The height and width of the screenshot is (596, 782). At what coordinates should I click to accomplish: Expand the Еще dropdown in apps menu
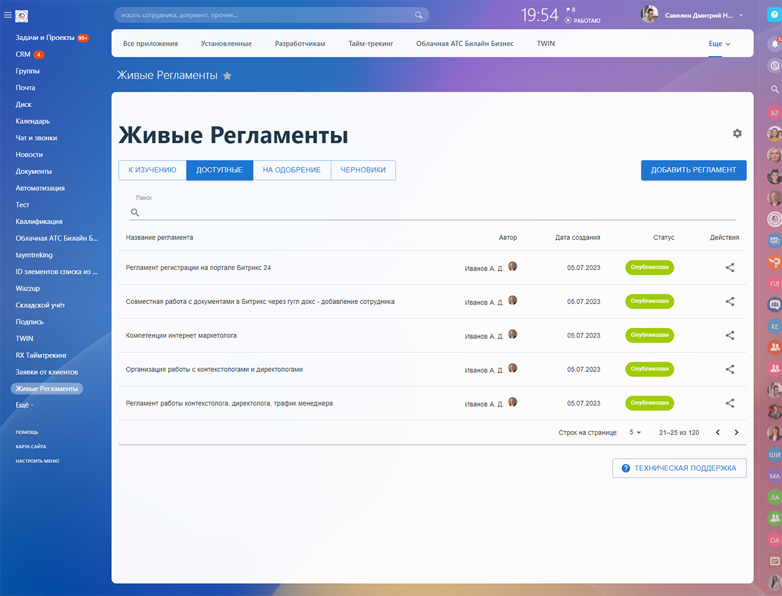(x=719, y=44)
